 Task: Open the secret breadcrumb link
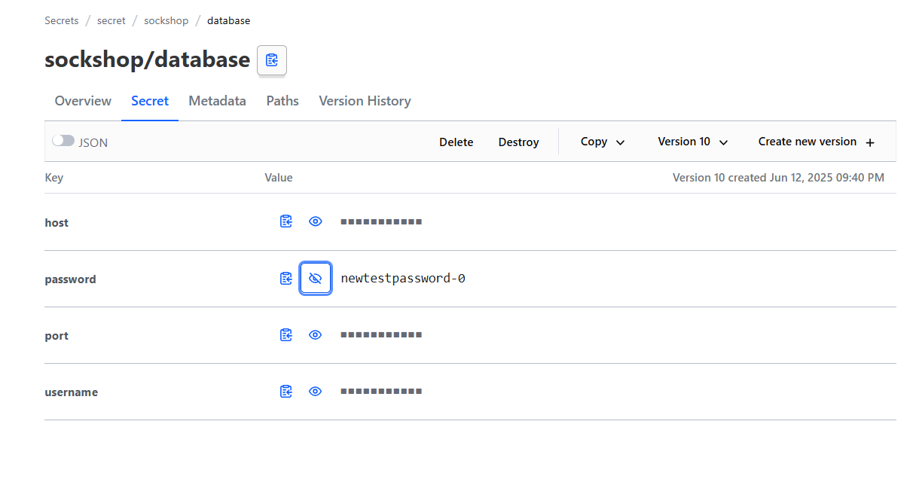tap(111, 20)
